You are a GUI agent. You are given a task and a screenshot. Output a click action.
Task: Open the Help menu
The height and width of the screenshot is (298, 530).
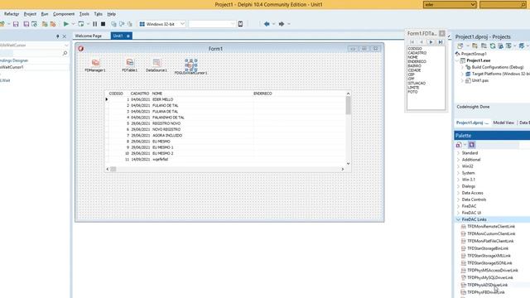click(x=112, y=14)
